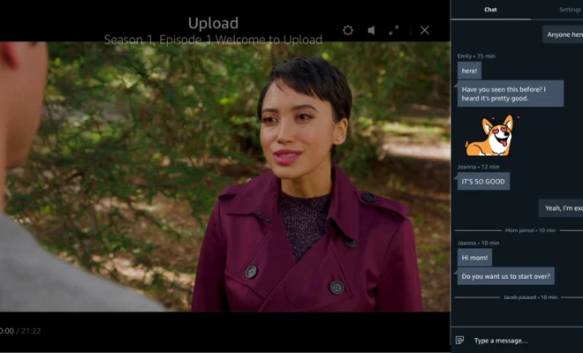
Task: Select the corgi heart-eyes sticker in chat
Action: pyautogui.click(x=491, y=136)
